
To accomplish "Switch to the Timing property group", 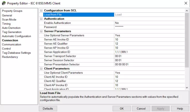I will pos(6,24).
